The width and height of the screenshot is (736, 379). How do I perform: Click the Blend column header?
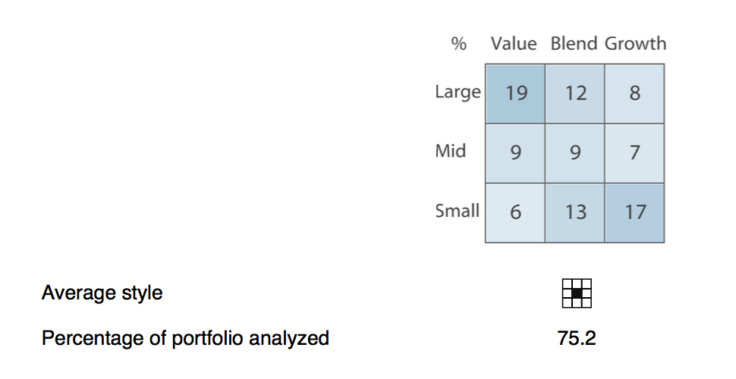574,44
